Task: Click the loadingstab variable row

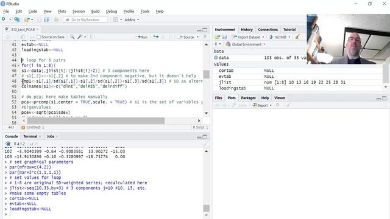Action: pos(298,88)
